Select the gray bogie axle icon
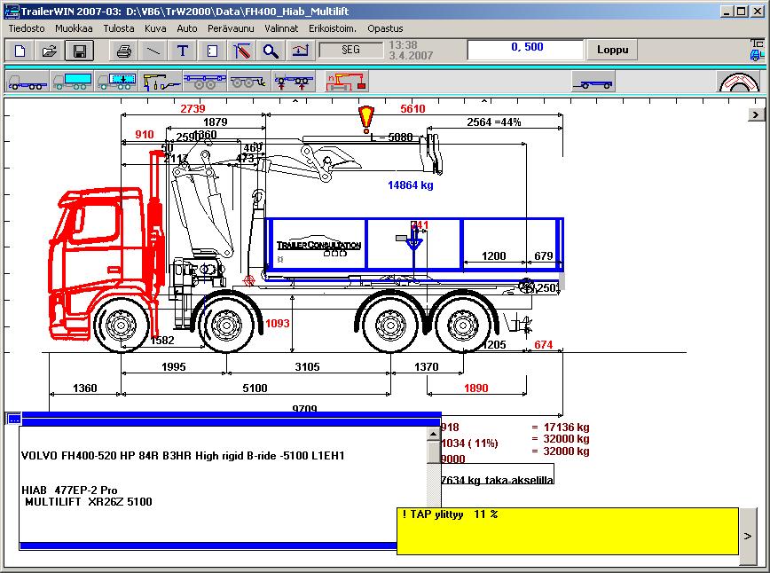 [249, 82]
